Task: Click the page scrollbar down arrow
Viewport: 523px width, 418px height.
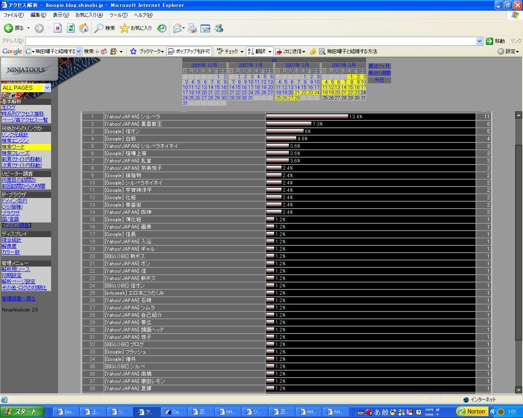Action: [x=519, y=390]
